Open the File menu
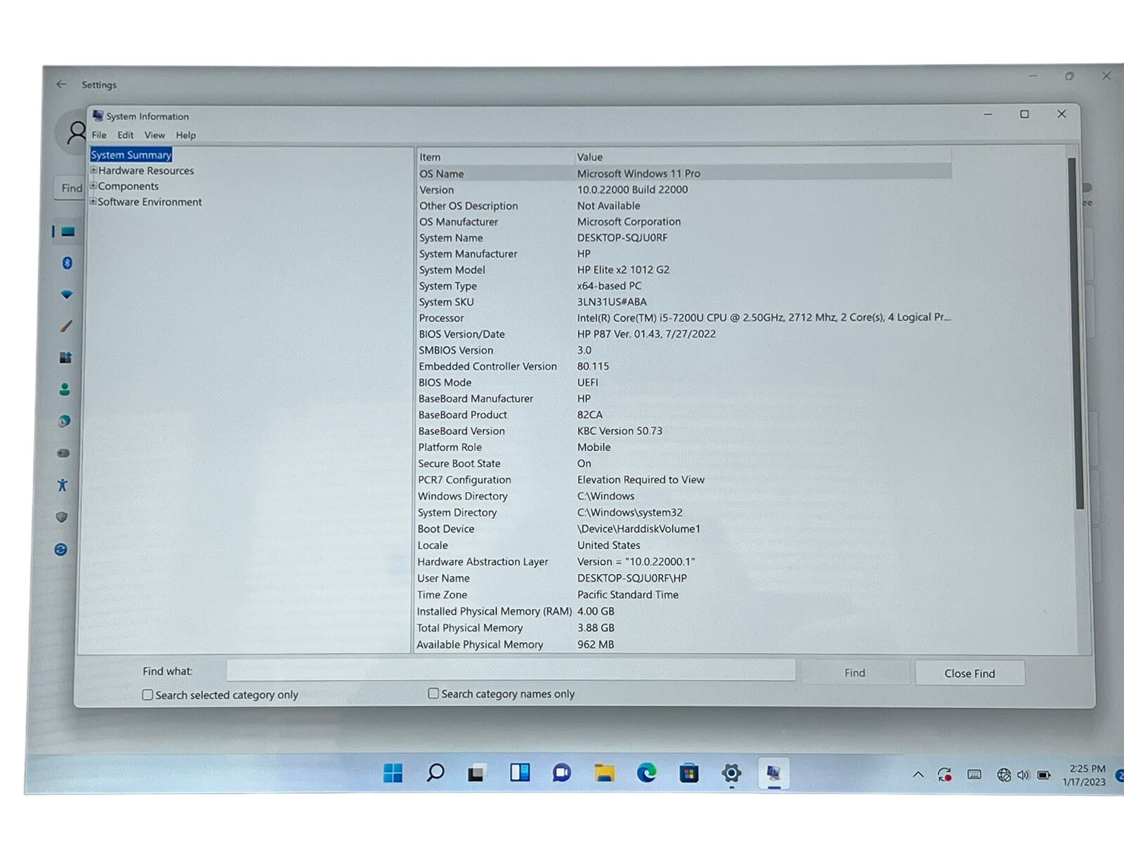 click(99, 135)
